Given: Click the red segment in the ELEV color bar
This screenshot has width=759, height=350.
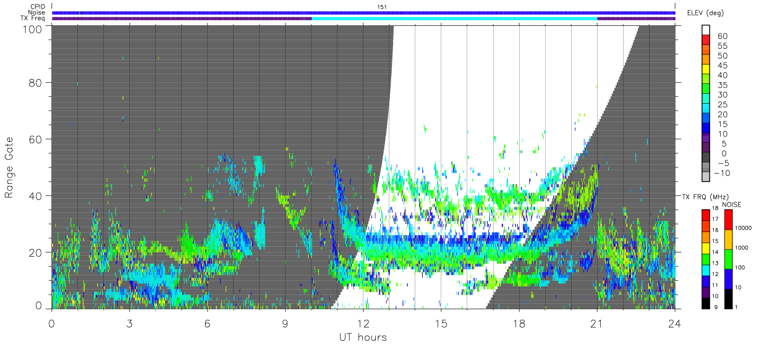Looking at the screenshot, I should pos(706,40).
